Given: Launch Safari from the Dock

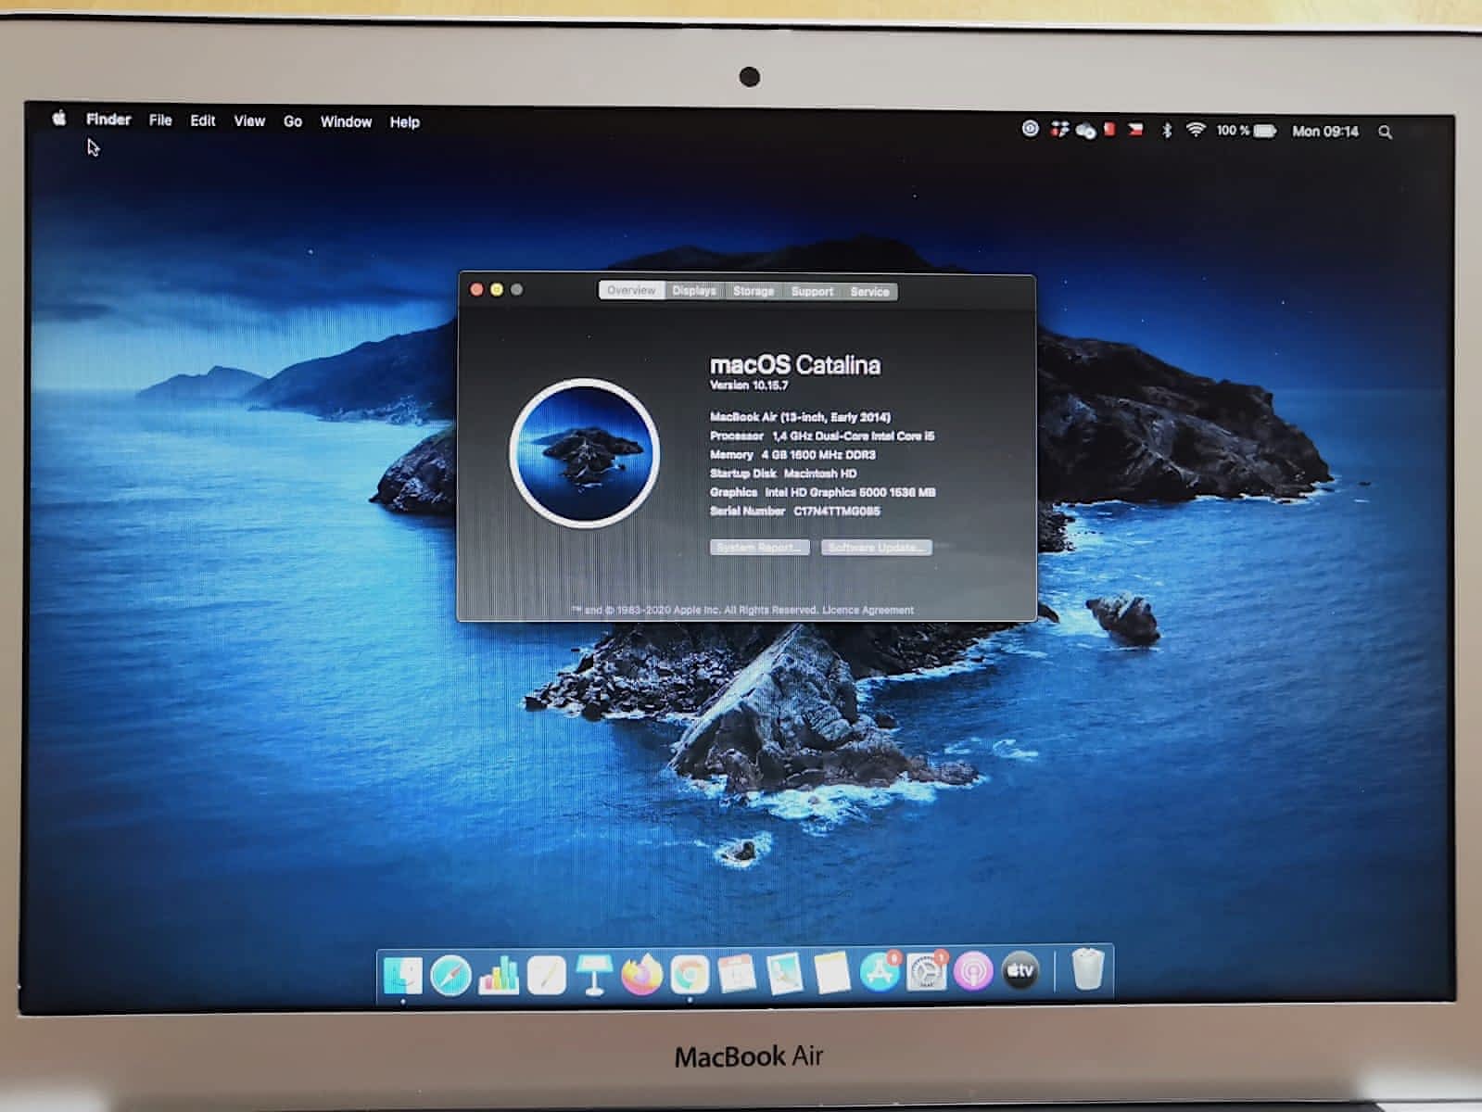Looking at the screenshot, I should tap(451, 975).
